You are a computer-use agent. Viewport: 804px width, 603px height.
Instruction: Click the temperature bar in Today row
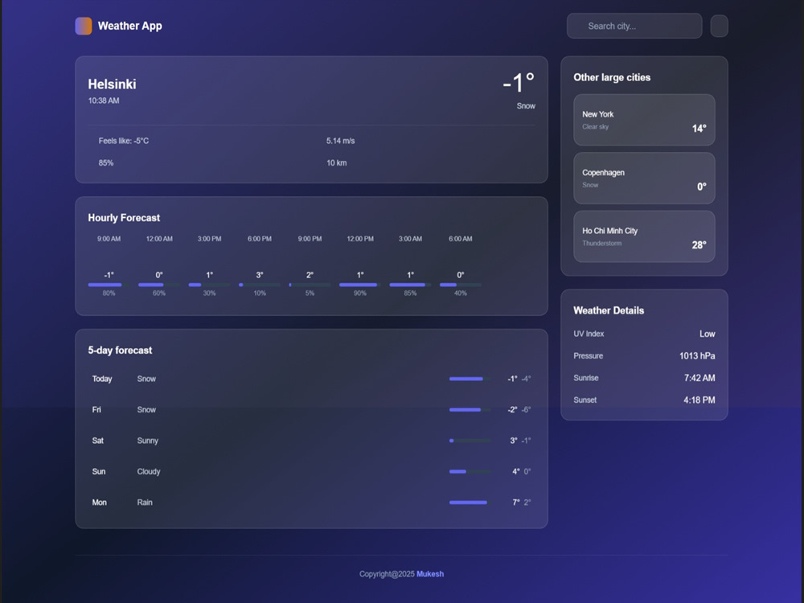470,379
